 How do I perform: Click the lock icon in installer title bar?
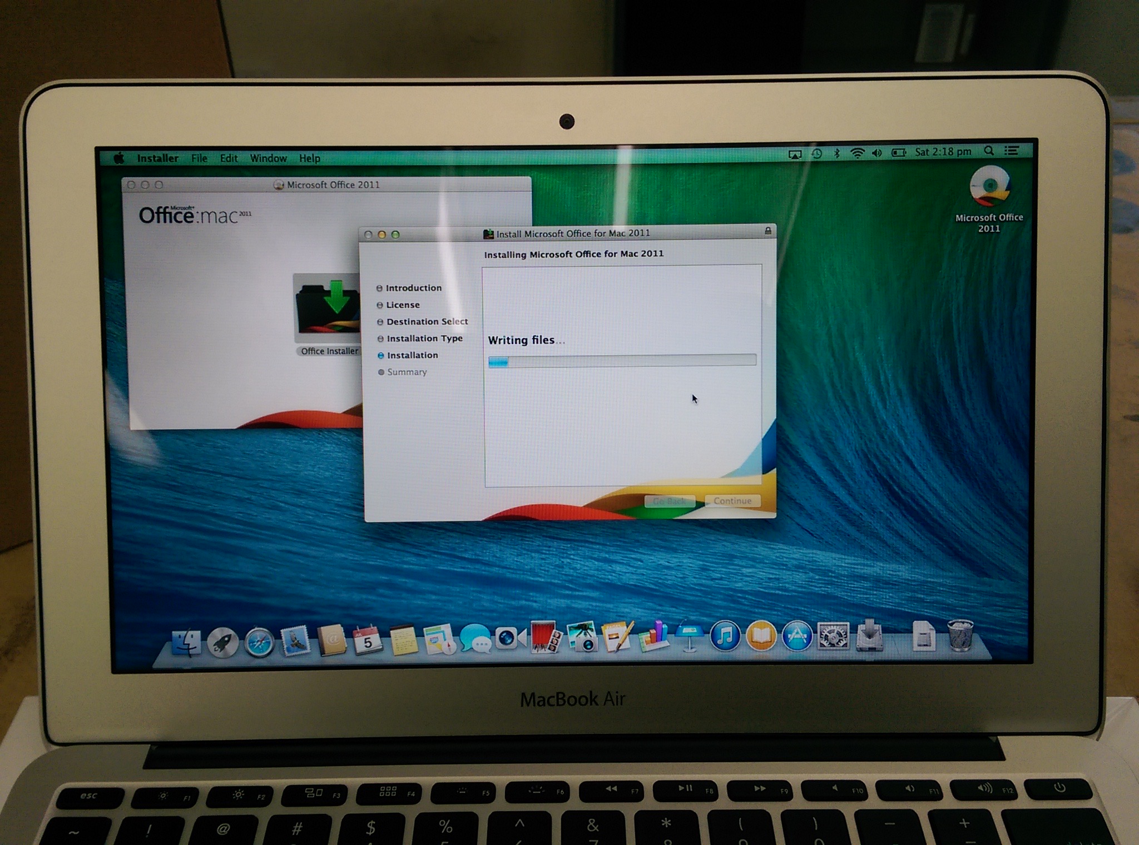pos(767,231)
